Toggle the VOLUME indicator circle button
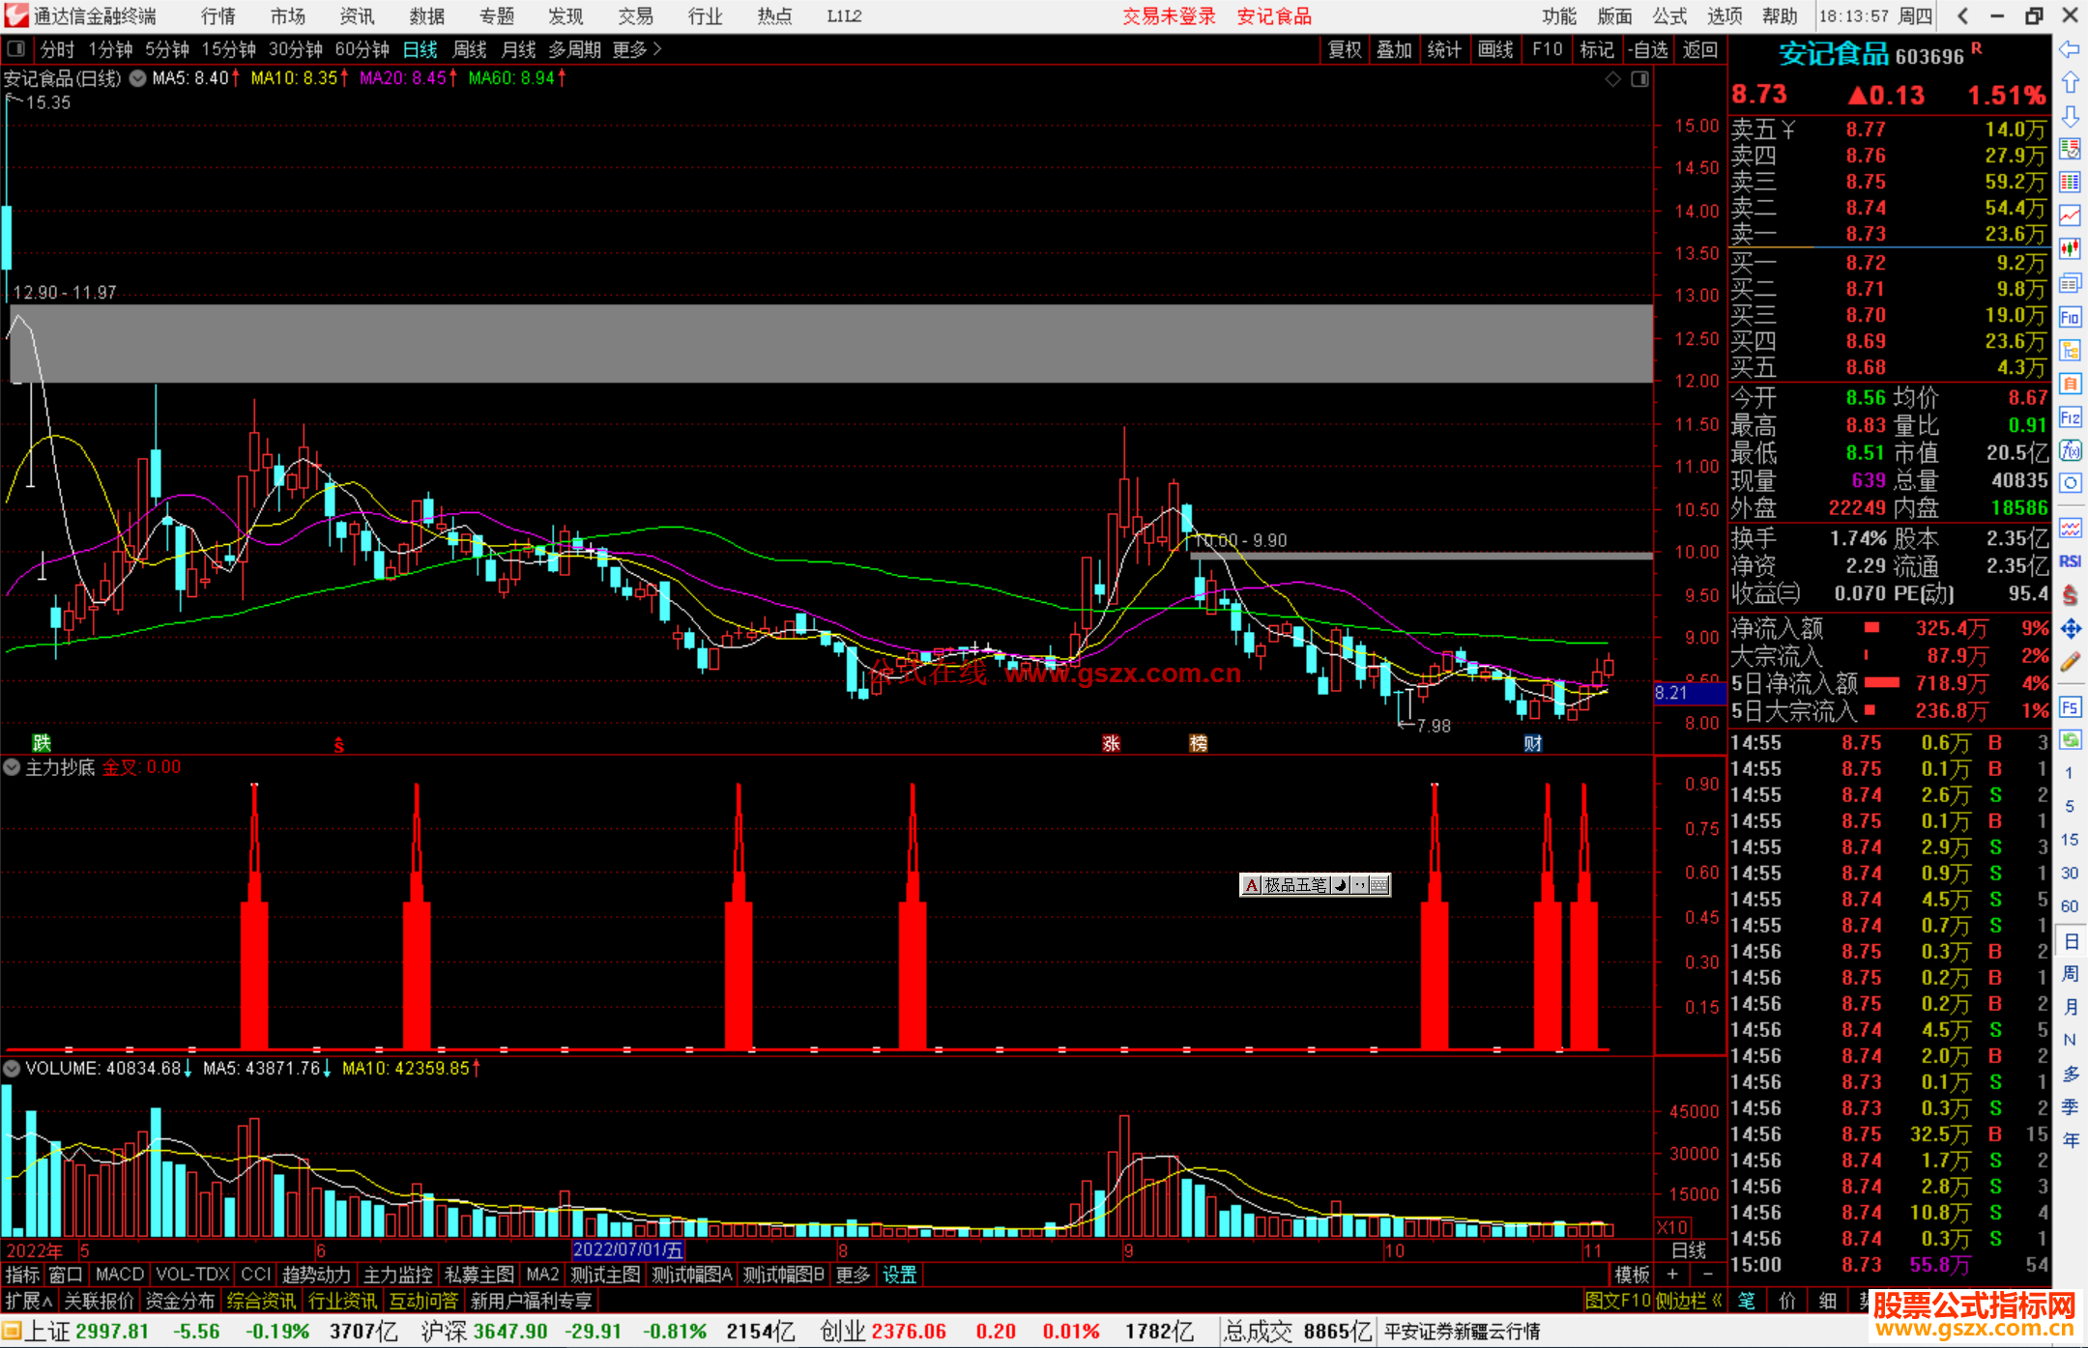This screenshot has width=2088, height=1348. pyautogui.click(x=12, y=1068)
